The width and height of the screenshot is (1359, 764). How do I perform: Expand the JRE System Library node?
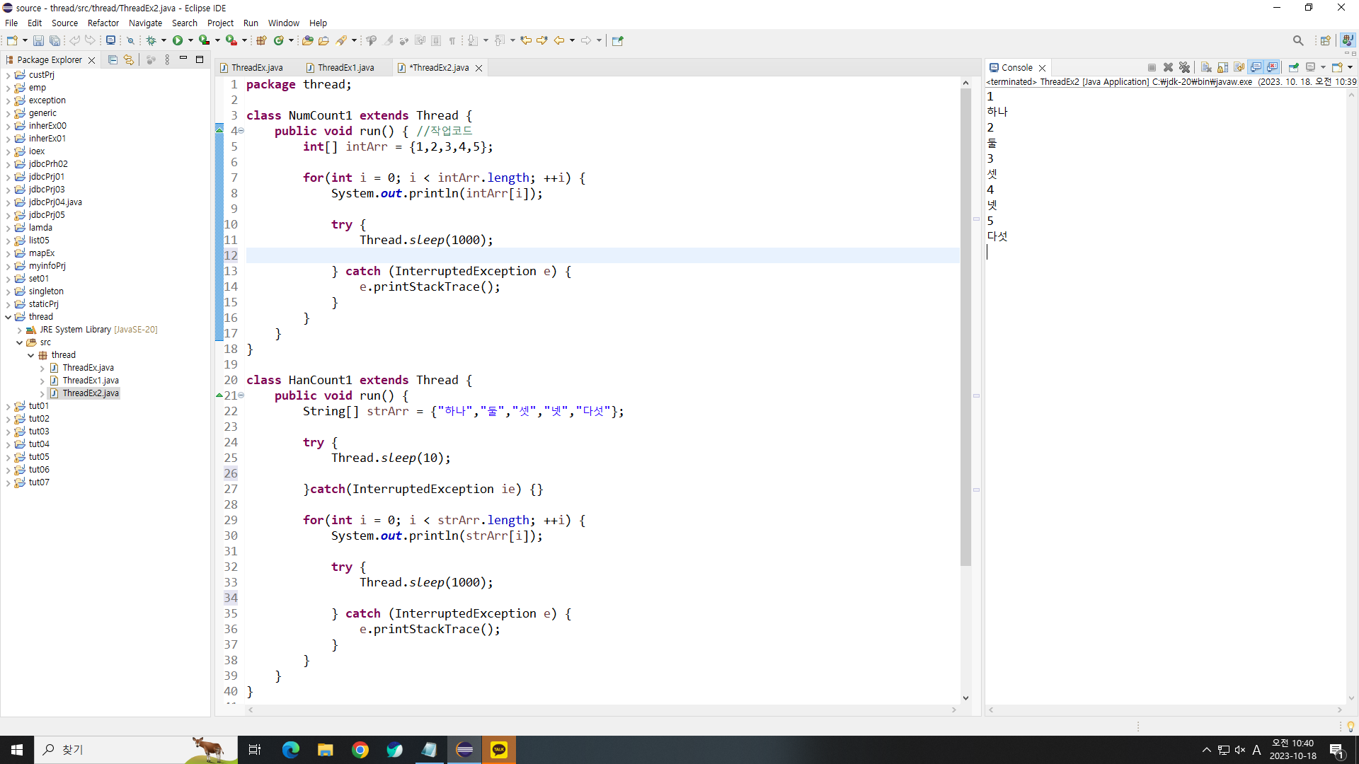pos(20,330)
